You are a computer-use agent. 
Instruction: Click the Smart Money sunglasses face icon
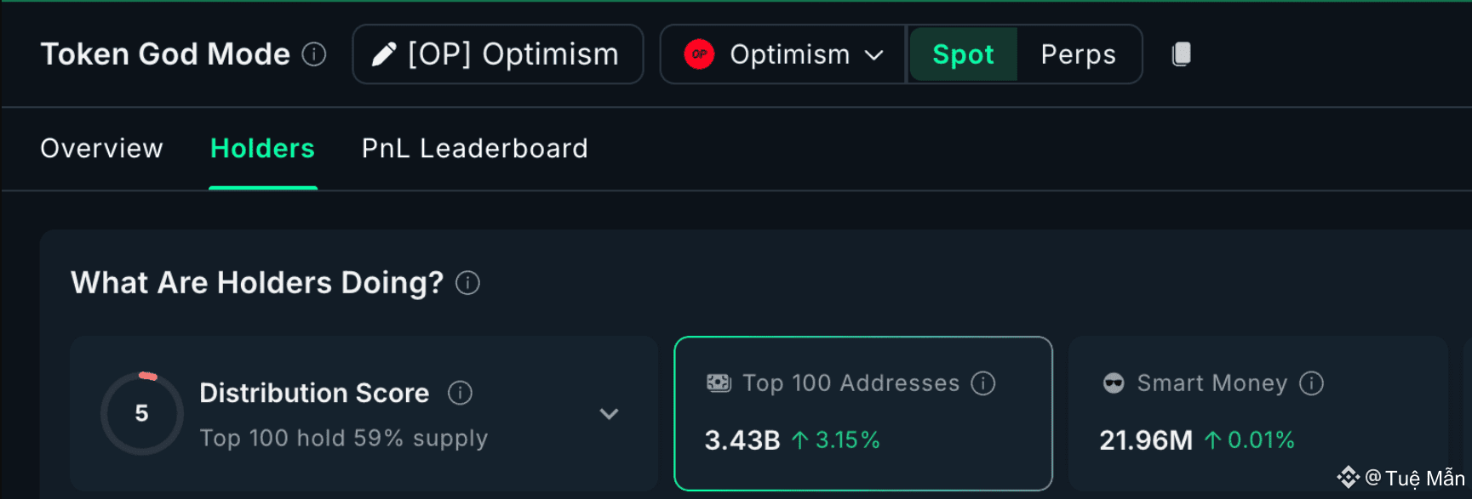click(1114, 383)
